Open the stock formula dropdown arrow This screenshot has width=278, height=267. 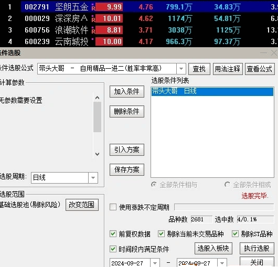pos(181,69)
